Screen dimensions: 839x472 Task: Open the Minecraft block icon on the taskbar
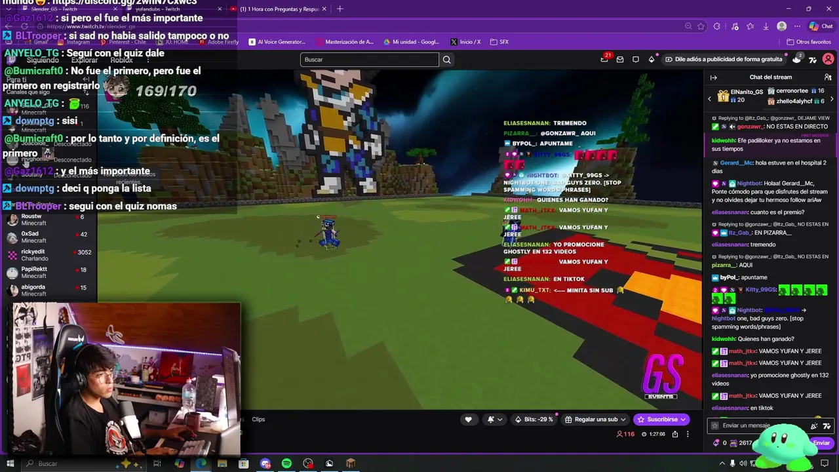(x=351, y=463)
